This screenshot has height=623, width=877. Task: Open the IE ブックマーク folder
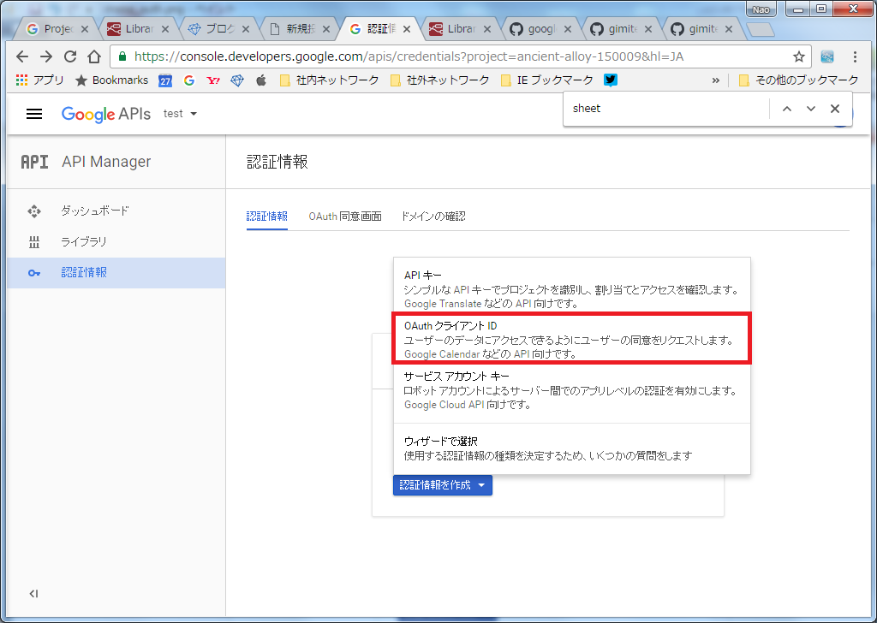pyautogui.click(x=547, y=80)
